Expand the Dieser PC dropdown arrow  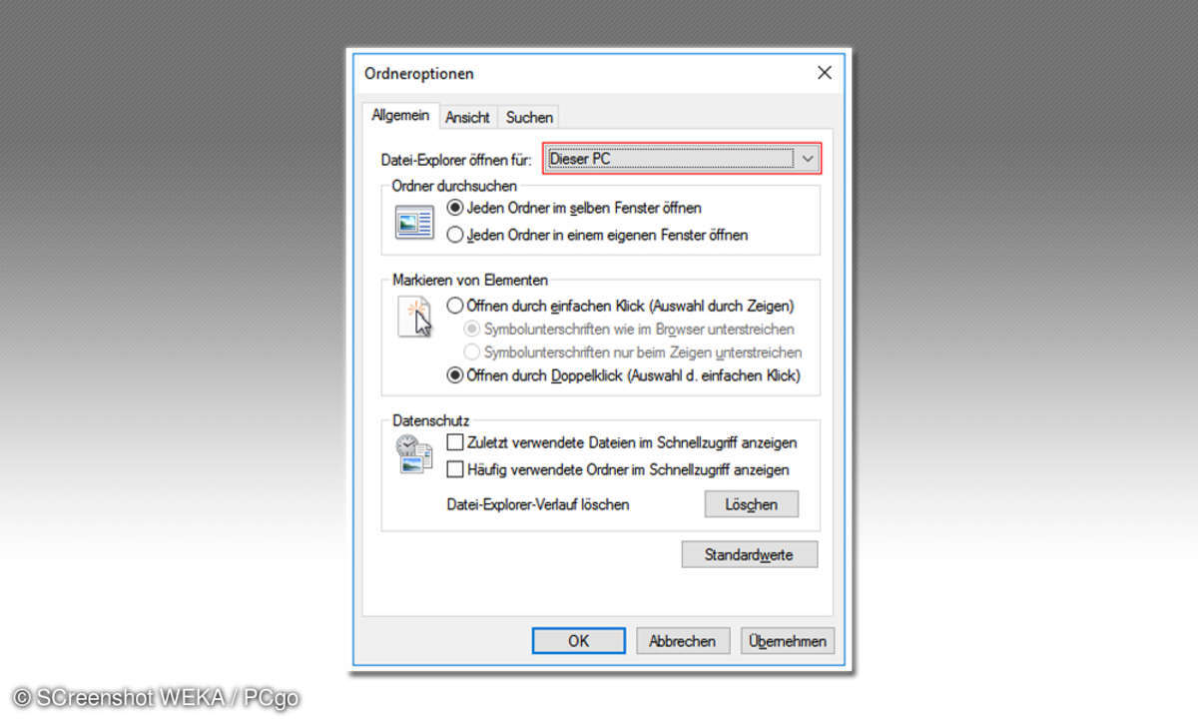808,159
